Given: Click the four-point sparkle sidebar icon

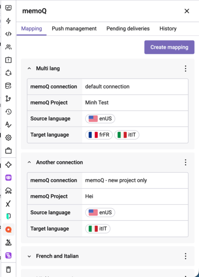Looking at the screenshot, I should 8,164.
